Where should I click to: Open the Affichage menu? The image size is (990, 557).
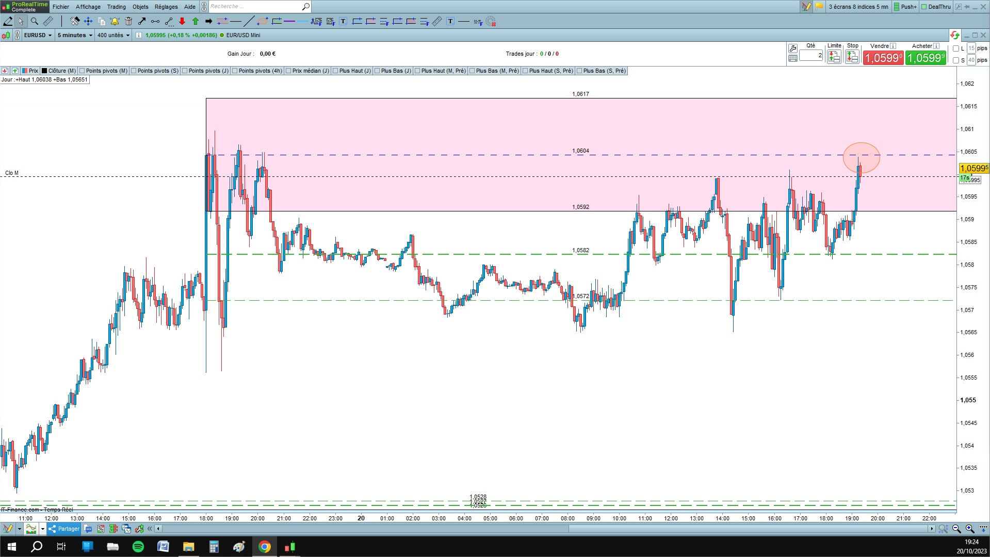(88, 7)
